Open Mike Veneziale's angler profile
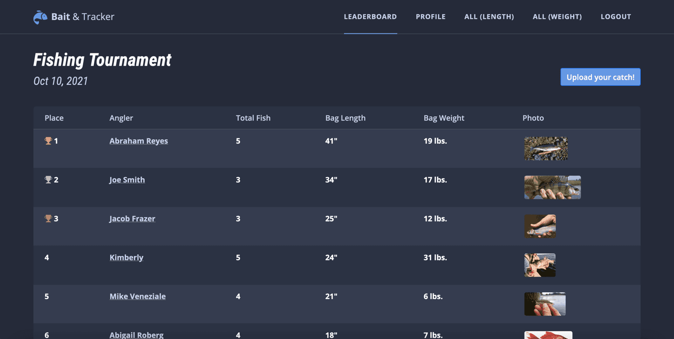This screenshot has width=674, height=339. pos(137,296)
